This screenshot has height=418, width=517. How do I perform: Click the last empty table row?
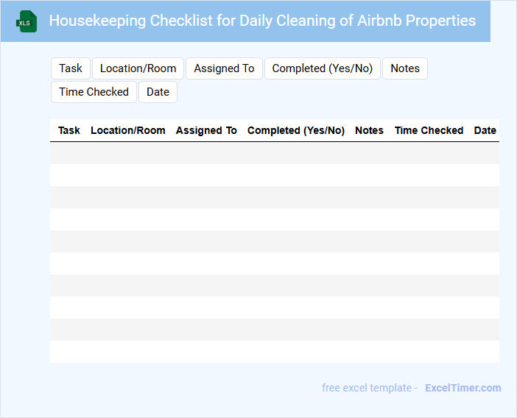pyautogui.click(x=274, y=352)
